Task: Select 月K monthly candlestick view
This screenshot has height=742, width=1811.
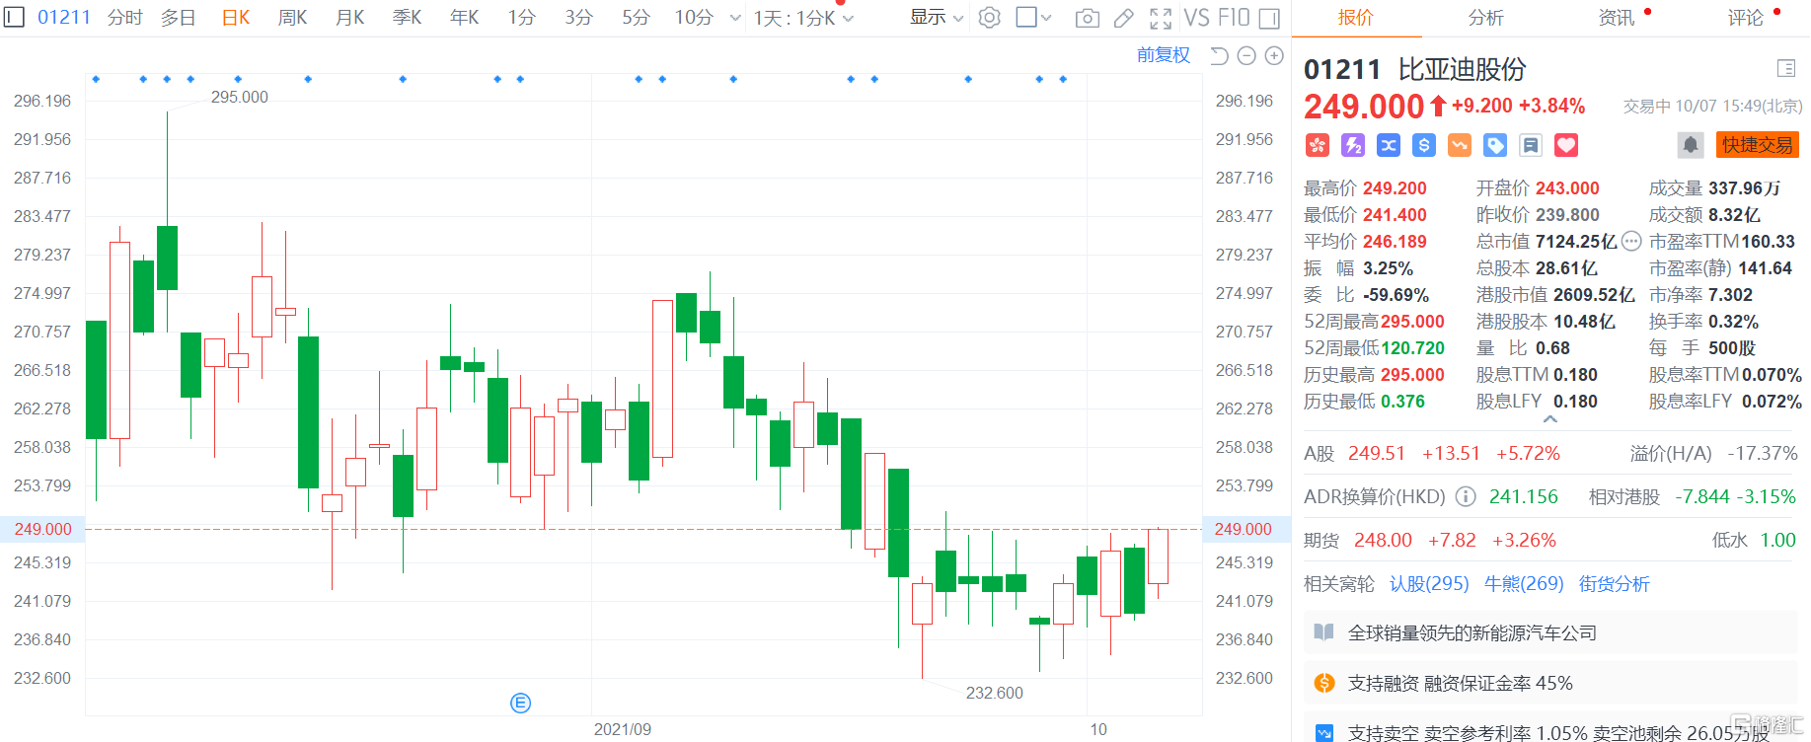Action: (x=350, y=18)
